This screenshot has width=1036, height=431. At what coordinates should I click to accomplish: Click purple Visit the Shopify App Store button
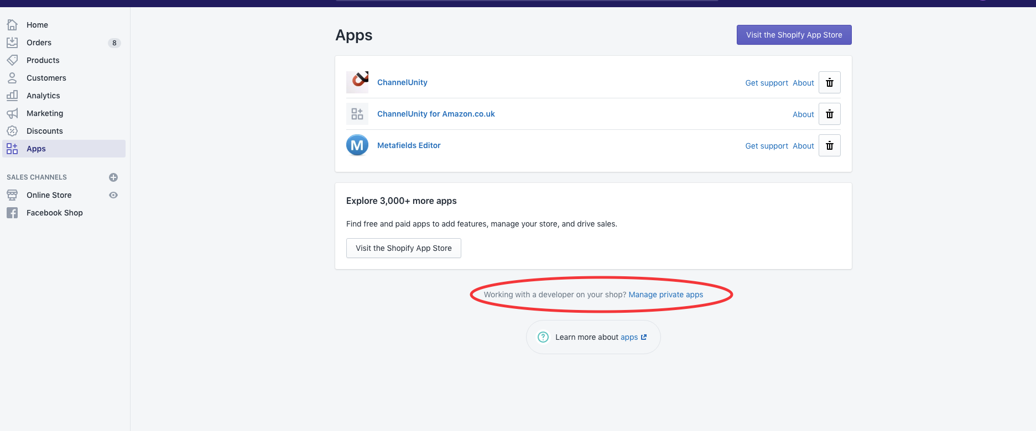[x=794, y=35]
